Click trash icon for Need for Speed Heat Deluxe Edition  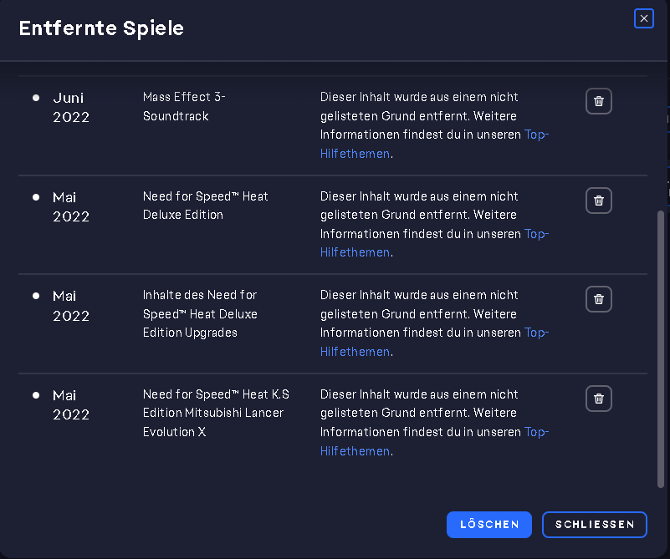pos(599,201)
